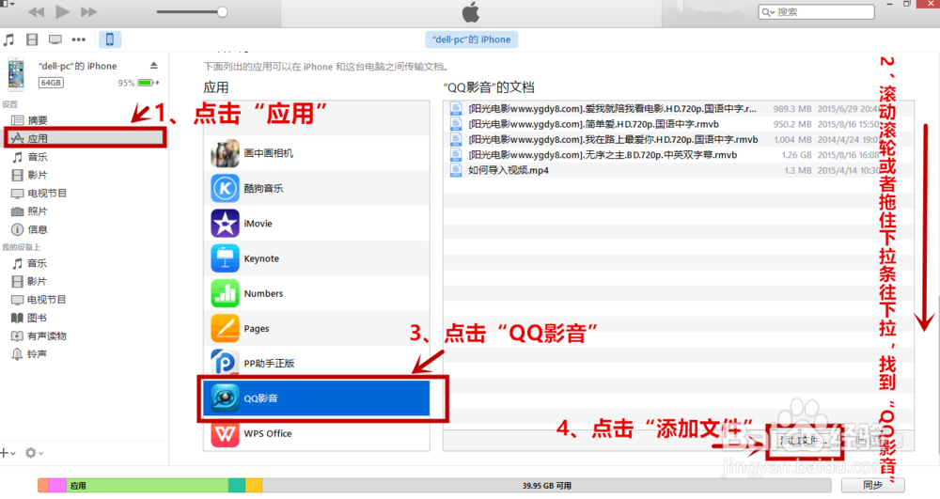This screenshot has height=499, width=940.
Task: Select the Keynote app
Action: [x=317, y=258]
